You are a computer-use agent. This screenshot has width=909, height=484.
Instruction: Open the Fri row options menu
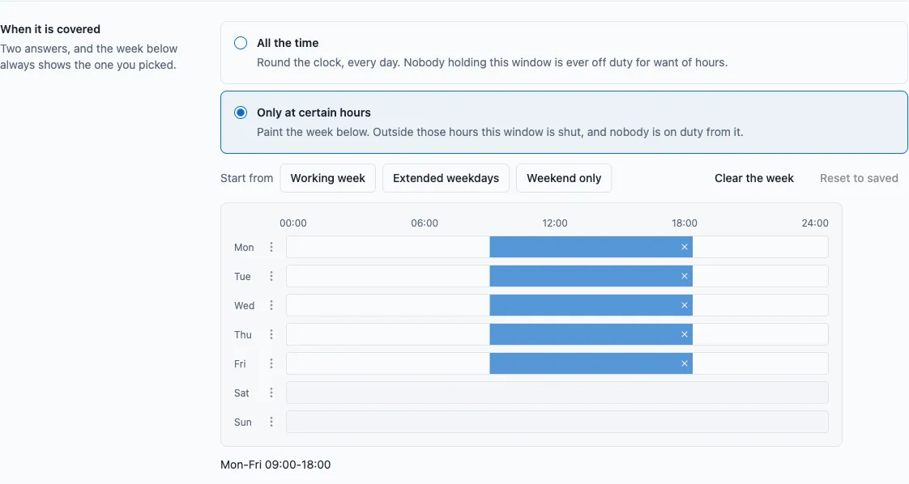coord(271,363)
